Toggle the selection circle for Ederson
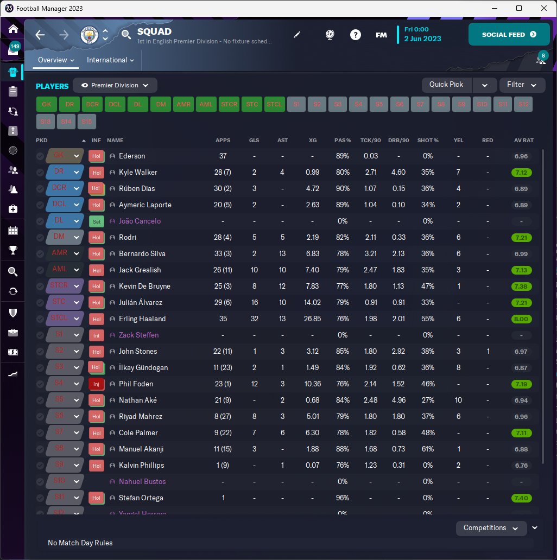Image resolution: width=557 pixels, height=560 pixels. pos(40,156)
